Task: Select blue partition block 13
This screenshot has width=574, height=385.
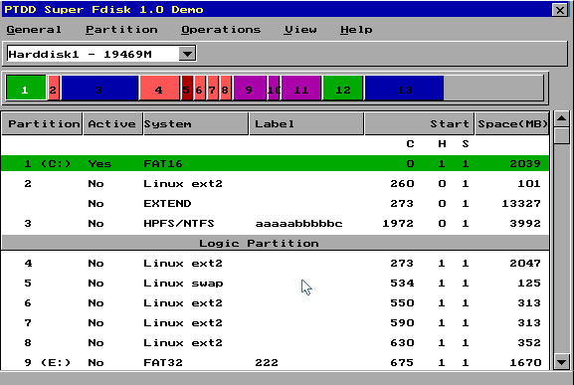Action: point(404,88)
